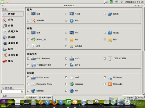Click the Quick Browser folder icon
The image size is (145, 108).
click(33, 58)
